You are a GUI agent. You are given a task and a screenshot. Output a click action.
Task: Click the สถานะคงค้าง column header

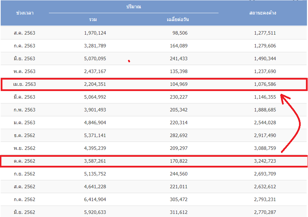pyautogui.click(x=263, y=13)
